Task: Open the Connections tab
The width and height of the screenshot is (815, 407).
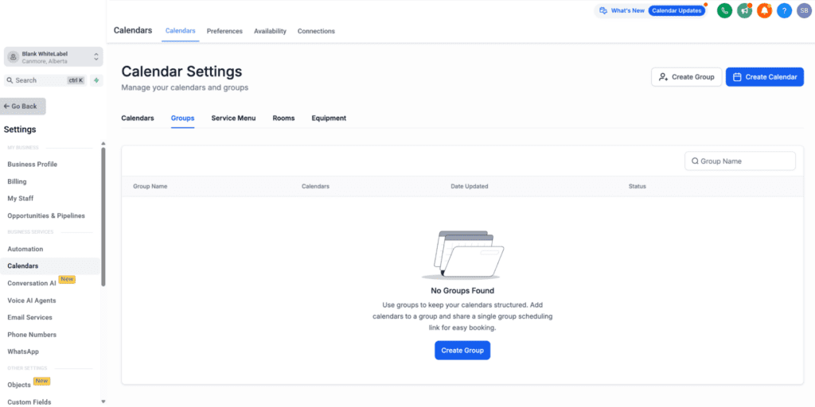Action: (316, 31)
